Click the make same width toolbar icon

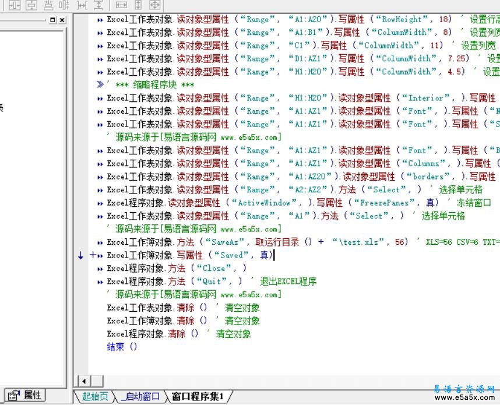(121, 5)
